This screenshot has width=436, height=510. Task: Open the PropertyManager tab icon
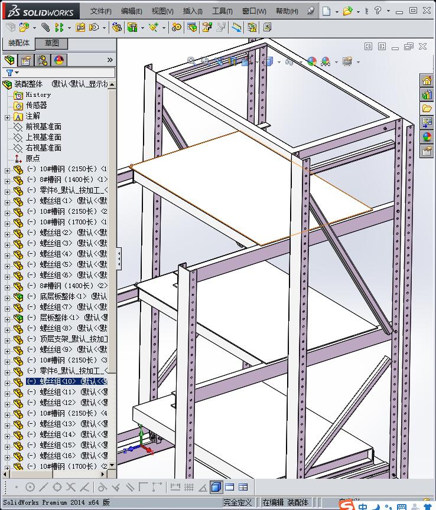(26, 60)
